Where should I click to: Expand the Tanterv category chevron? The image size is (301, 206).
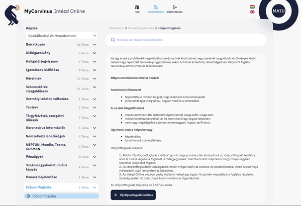(95, 107)
